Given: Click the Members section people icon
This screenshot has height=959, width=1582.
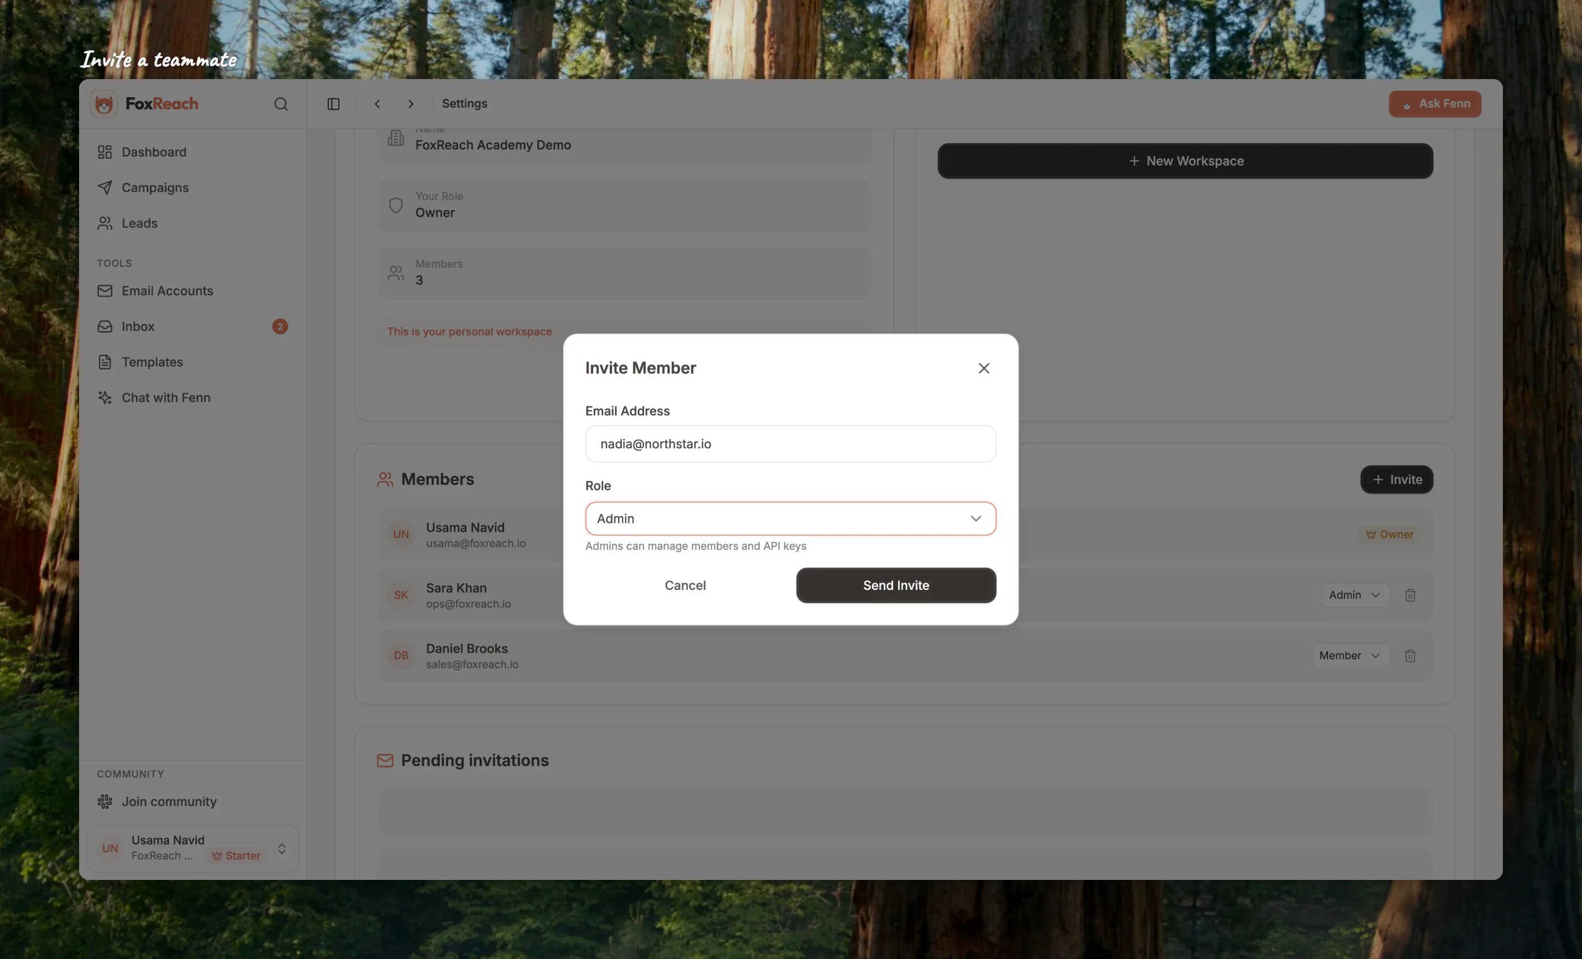Looking at the screenshot, I should point(385,480).
